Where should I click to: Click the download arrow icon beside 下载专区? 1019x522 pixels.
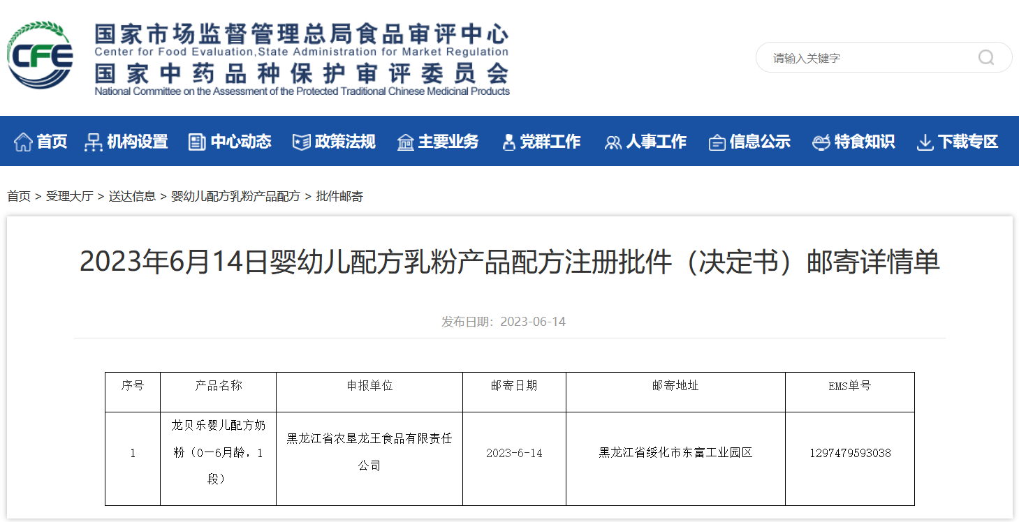point(925,142)
